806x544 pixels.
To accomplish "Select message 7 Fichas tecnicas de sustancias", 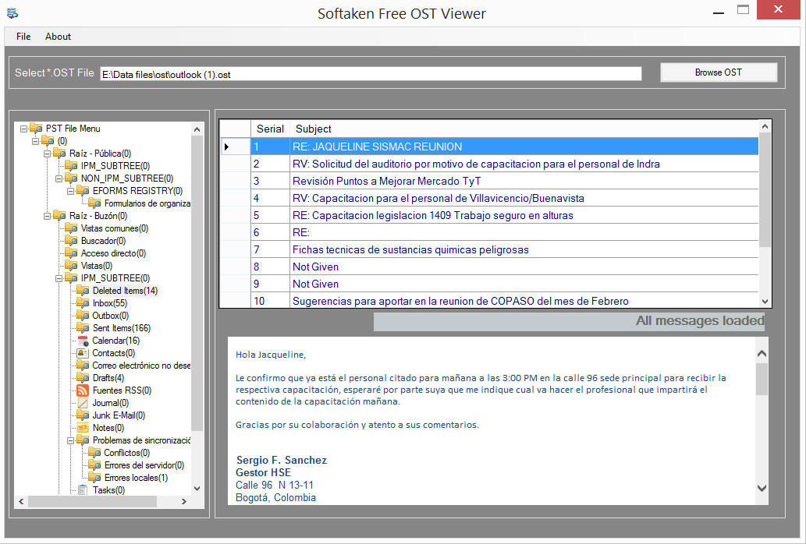I will pyautogui.click(x=410, y=250).
